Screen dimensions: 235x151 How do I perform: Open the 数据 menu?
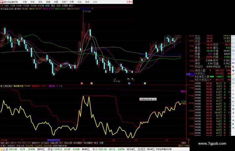48,2
